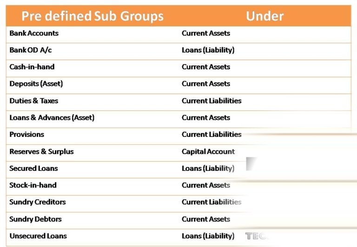This screenshot has width=357, height=247.
Task: Click Current Liabilities beside Duties & Taxes
Action: [212, 101]
